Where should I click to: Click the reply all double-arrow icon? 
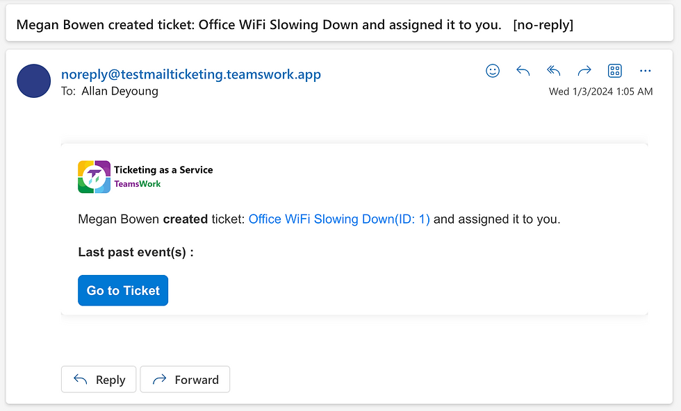click(554, 71)
